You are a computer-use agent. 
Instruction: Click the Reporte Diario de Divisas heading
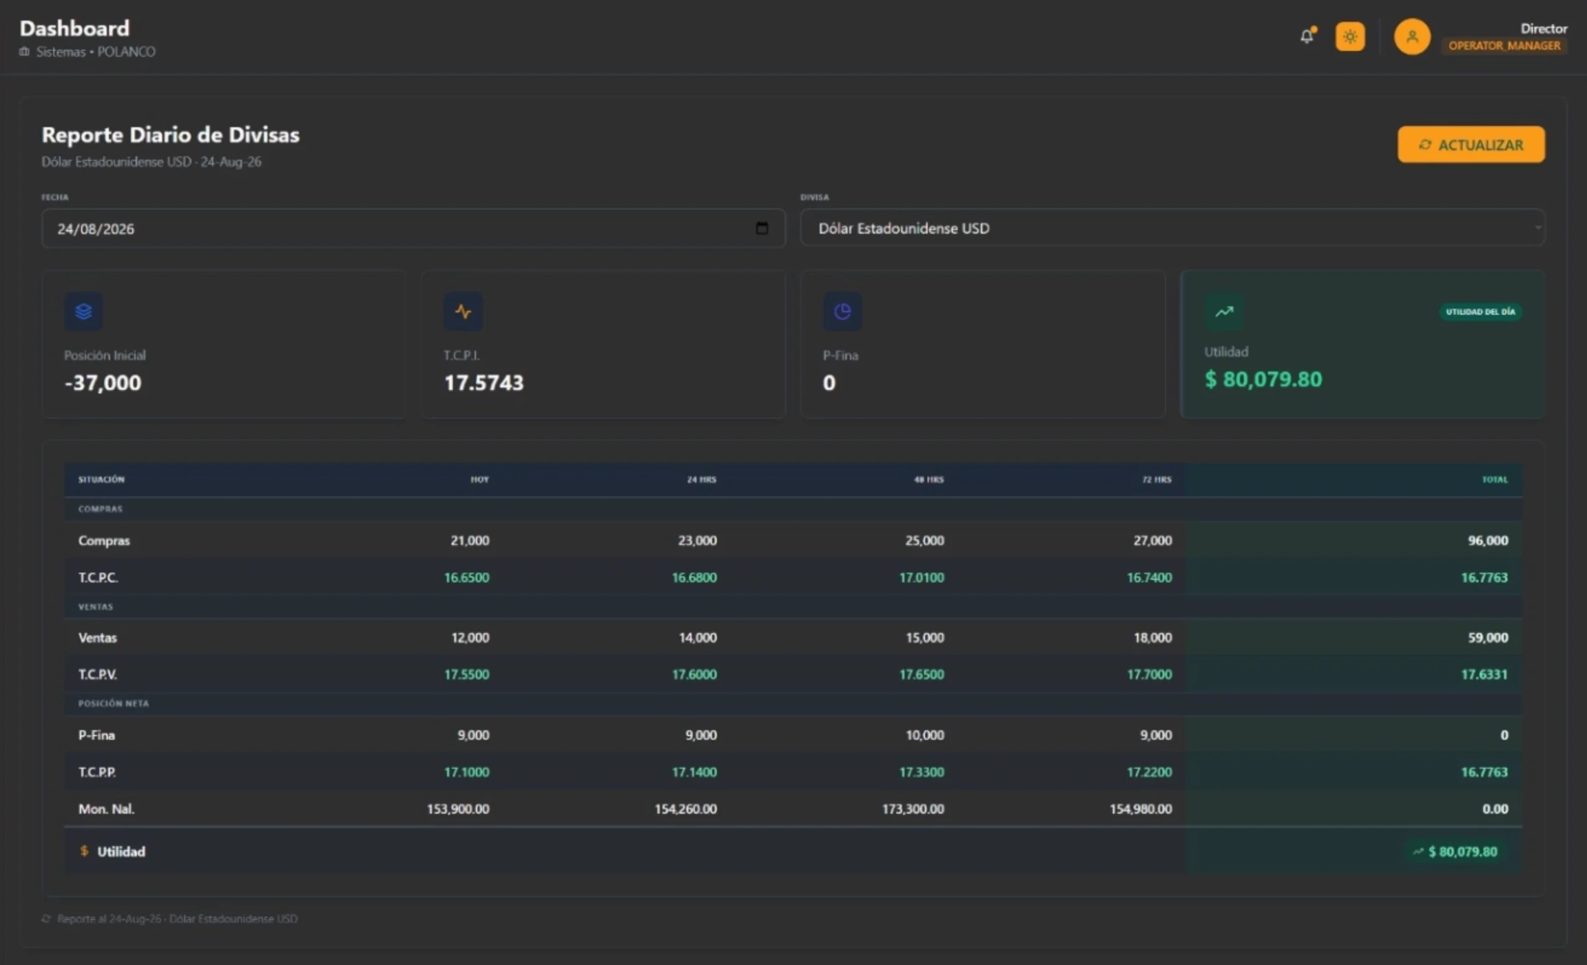[x=170, y=135]
